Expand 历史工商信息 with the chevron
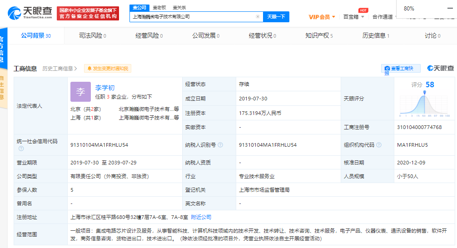The image size is (457, 248). tap(75, 69)
